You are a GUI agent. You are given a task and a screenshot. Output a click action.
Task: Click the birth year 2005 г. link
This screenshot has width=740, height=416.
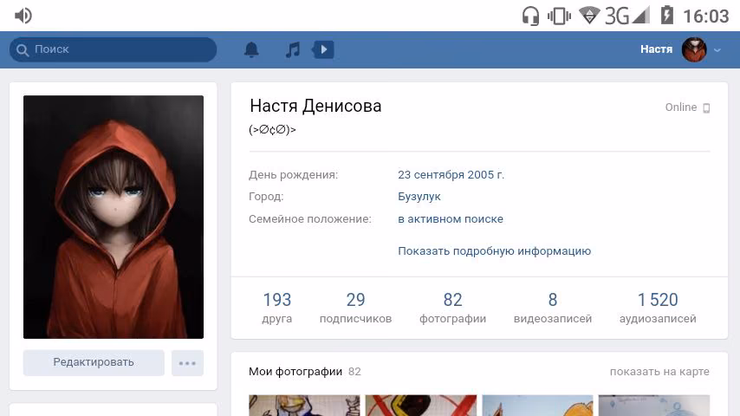coord(485,175)
